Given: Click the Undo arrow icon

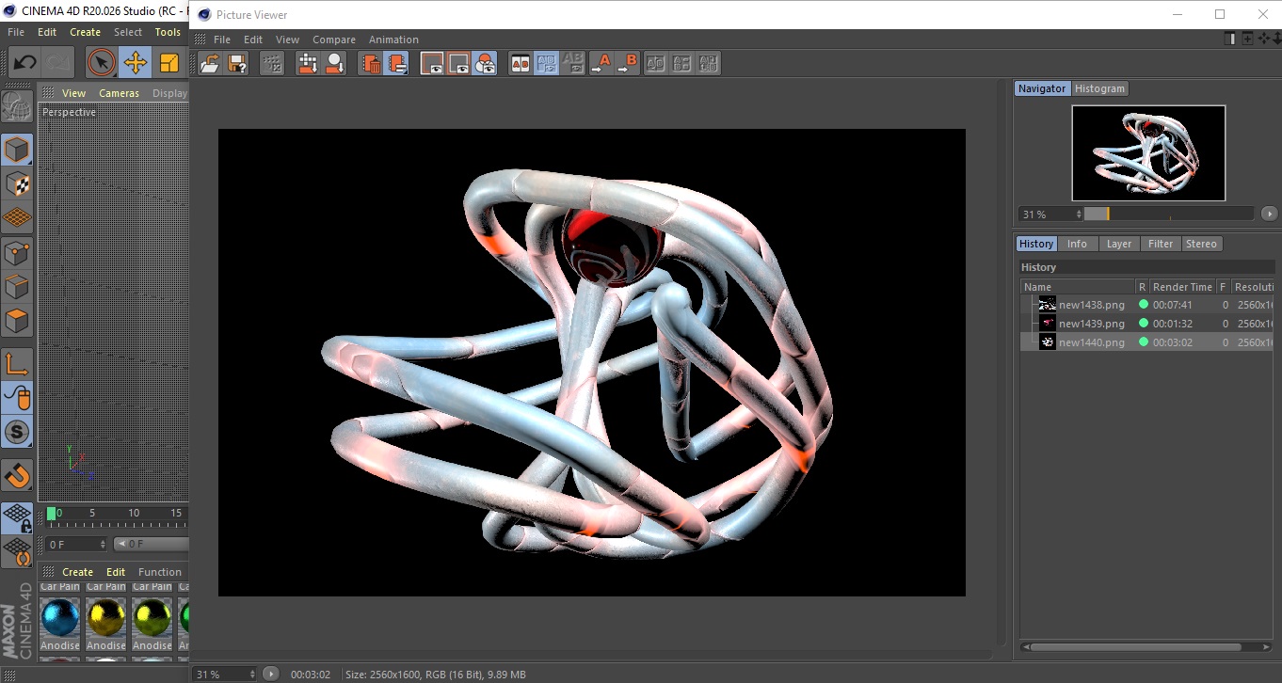Looking at the screenshot, I should pos(25,63).
